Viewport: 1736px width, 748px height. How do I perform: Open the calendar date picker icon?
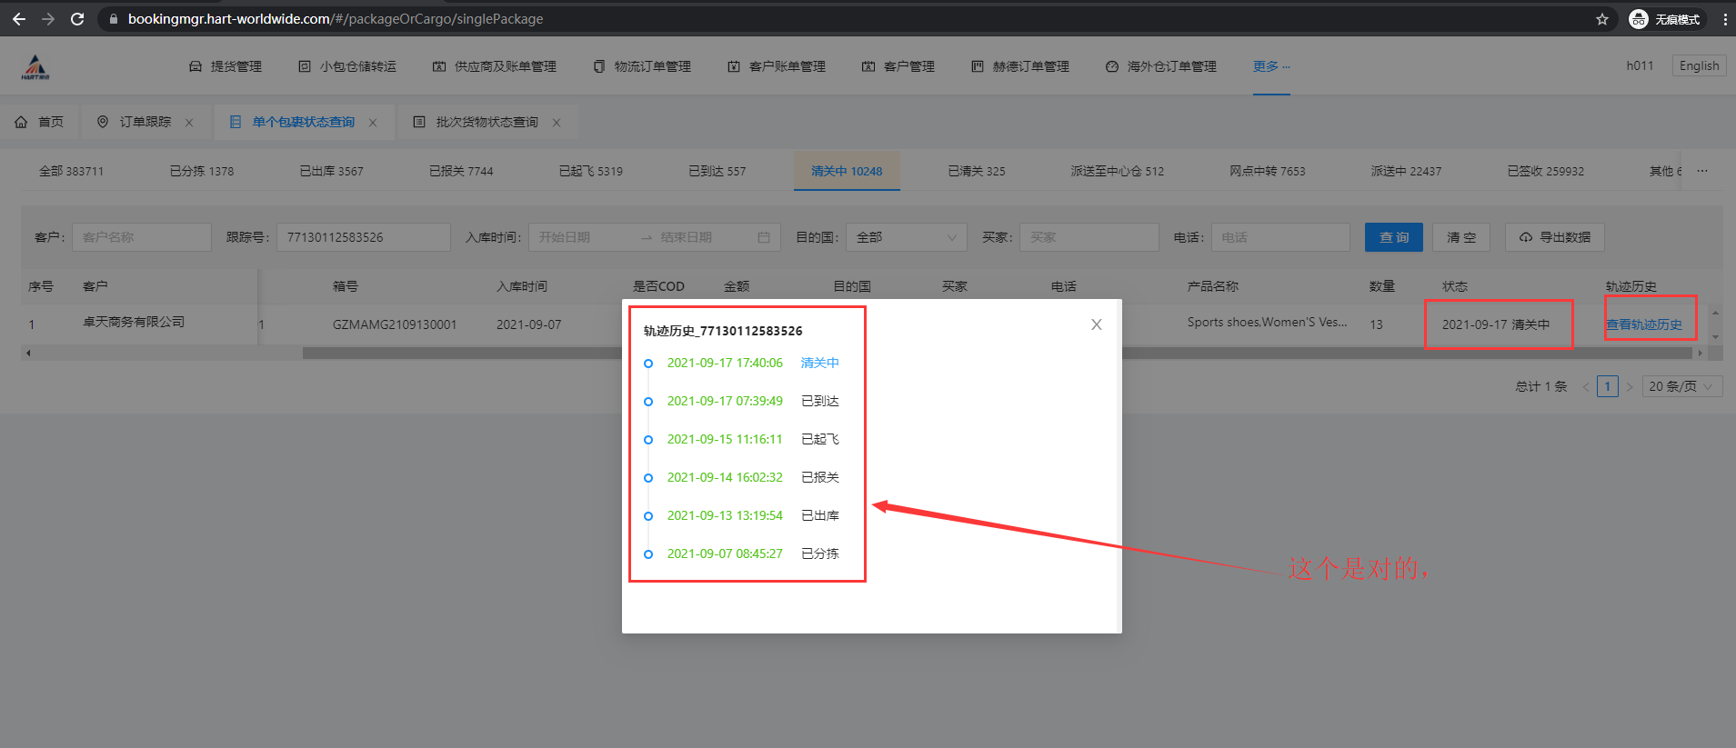(763, 237)
